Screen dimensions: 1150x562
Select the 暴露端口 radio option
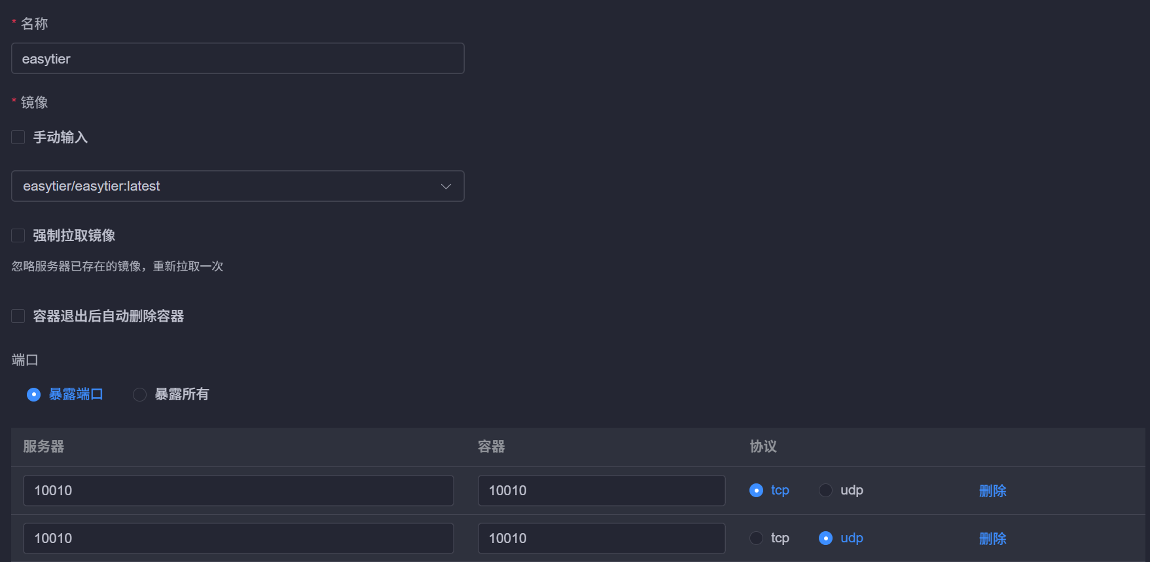click(34, 394)
